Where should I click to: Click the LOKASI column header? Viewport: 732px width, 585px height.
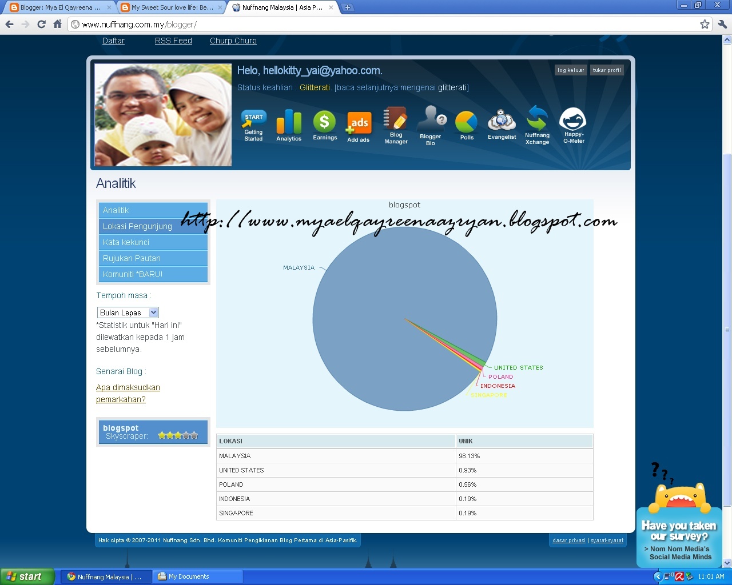tap(336, 441)
